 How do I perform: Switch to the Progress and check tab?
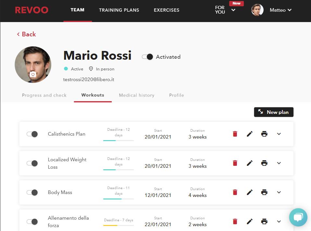[x=44, y=95]
